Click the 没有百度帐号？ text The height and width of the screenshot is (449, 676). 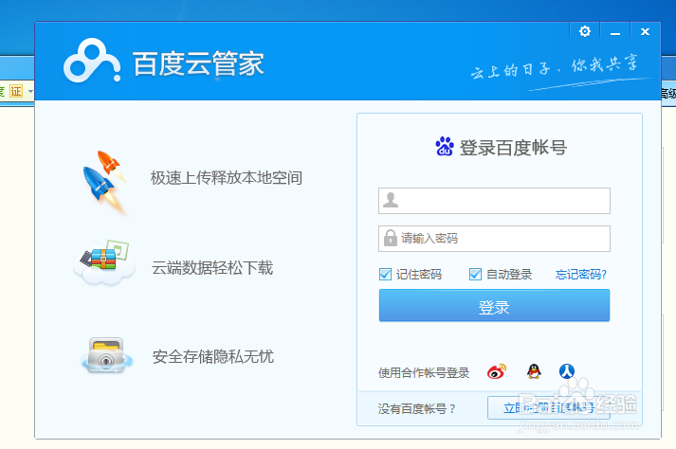[x=416, y=408]
